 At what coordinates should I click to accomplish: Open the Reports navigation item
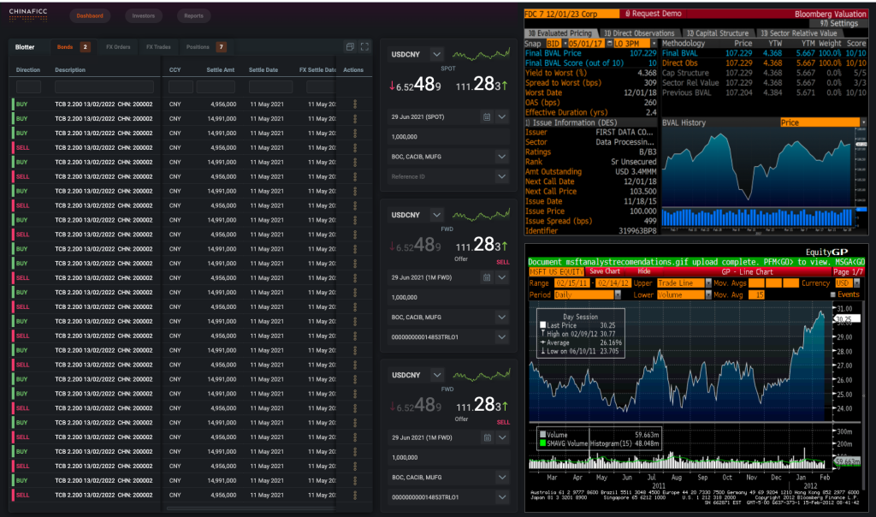click(x=194, y=15)
